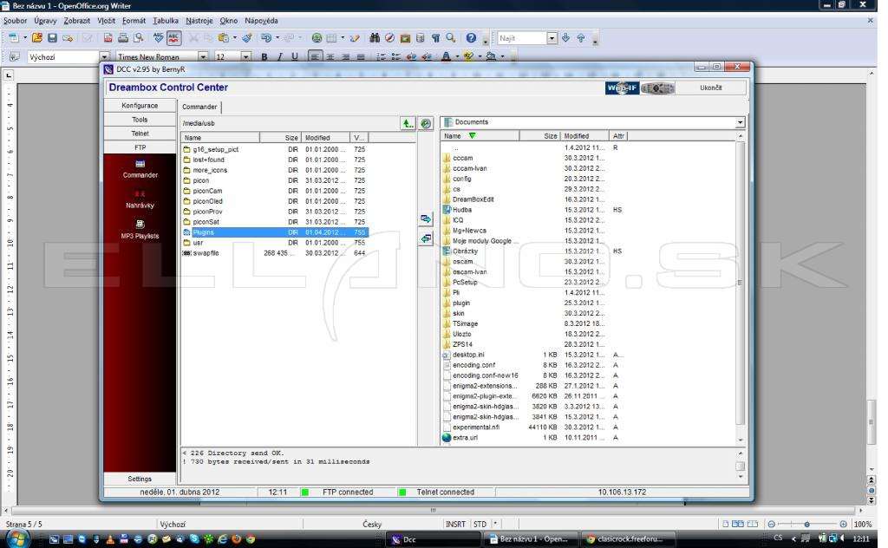Click the Web-IF icon in the header
888x548 pixels.
point(622,88)
